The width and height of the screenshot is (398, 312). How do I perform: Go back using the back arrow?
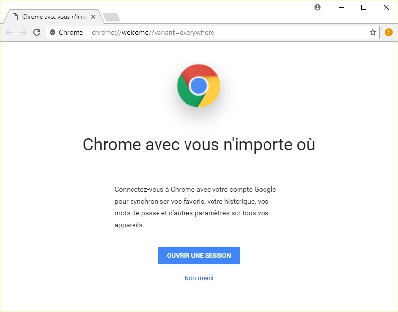(x=9, y=32)
